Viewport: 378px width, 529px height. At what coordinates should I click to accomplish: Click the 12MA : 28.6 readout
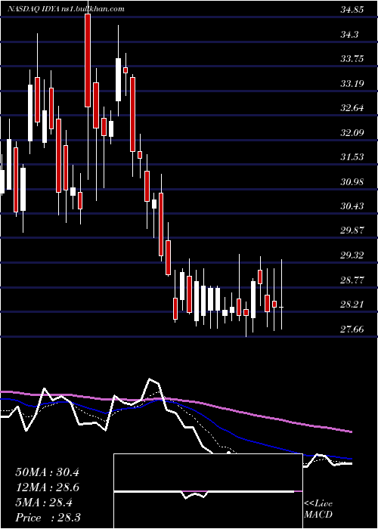[47, 487]
